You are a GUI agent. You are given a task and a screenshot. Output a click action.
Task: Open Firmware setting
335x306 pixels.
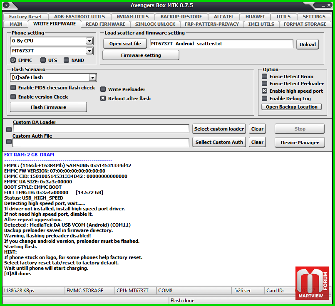pos(141,55)
